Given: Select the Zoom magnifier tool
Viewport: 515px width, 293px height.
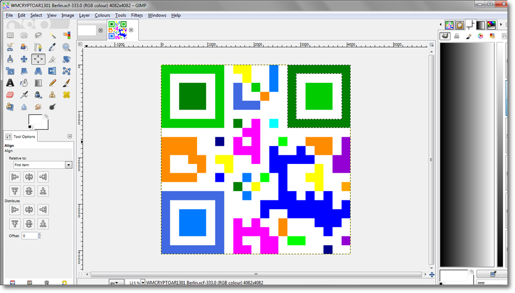Looking at the screenshot, I should tap(66, 47).
